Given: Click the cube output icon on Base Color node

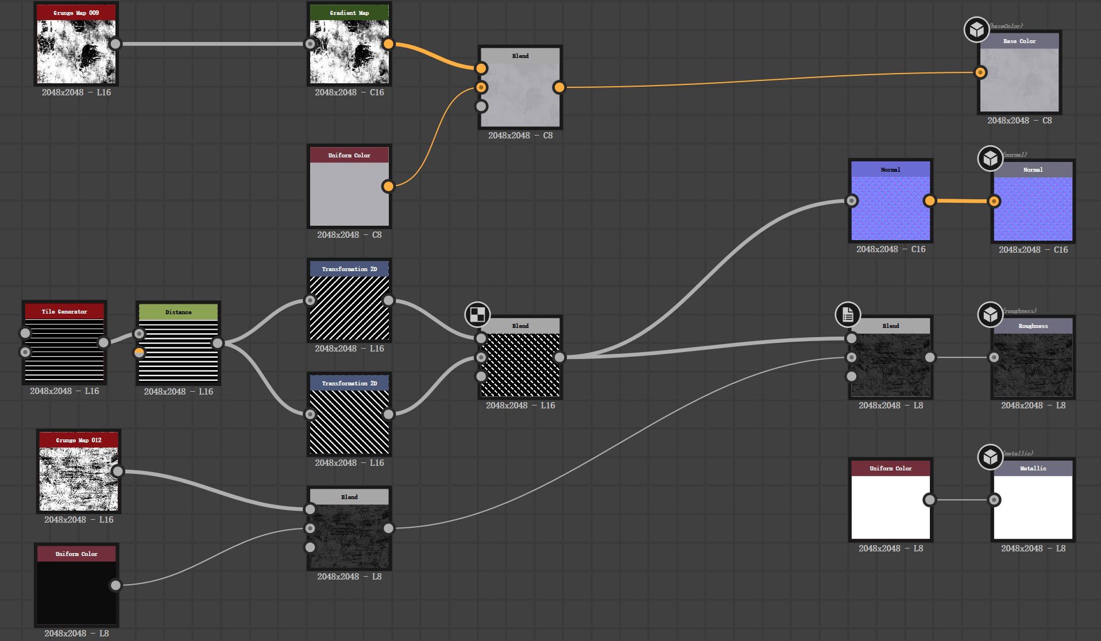Looking at the screenshot, I should [x=976, y=29].
